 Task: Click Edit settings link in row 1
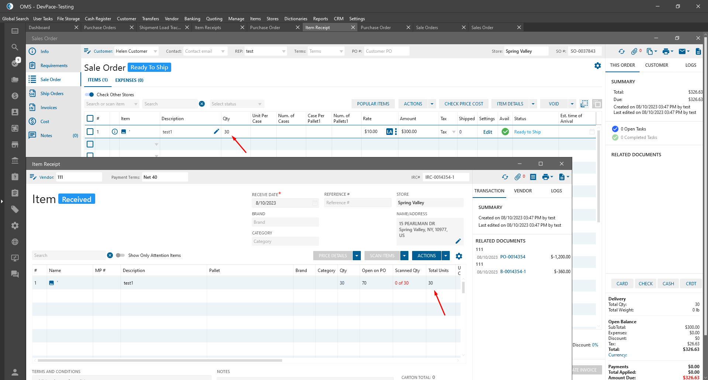[x=487, y=132]
